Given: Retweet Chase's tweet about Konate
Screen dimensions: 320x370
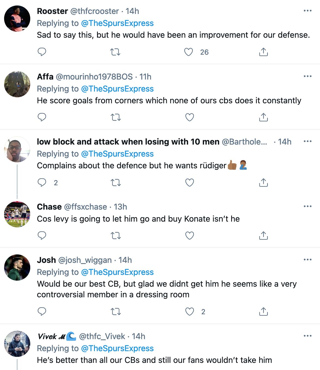Looking at the screenshot, I should [x=116, y=236].
